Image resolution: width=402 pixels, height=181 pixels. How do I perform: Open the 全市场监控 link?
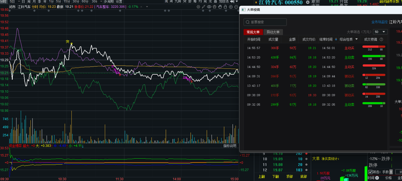click(x=379, y=22)
